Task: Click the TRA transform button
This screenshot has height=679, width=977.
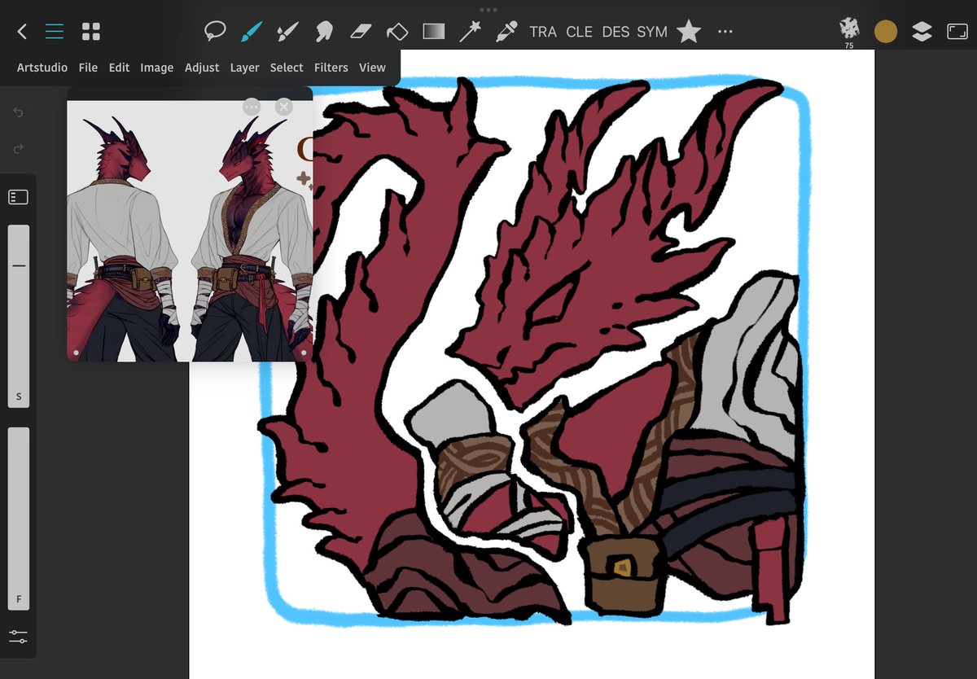Action: coord(543,32)
